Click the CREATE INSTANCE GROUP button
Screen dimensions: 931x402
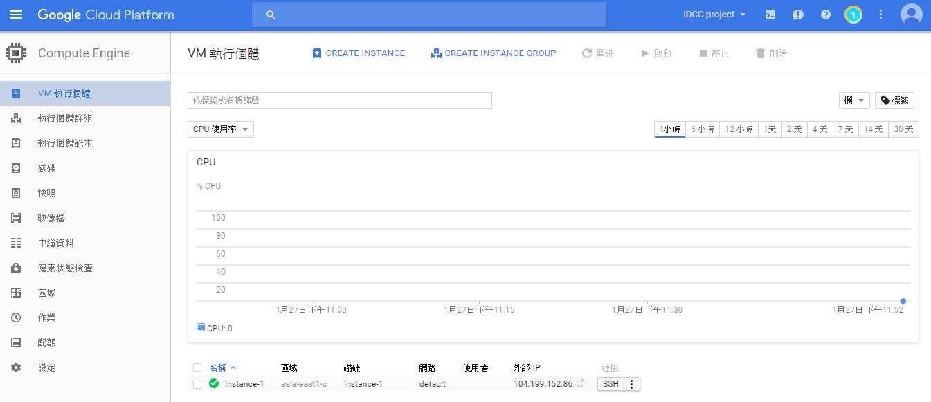pyautogui.click(x=494, y=53)
